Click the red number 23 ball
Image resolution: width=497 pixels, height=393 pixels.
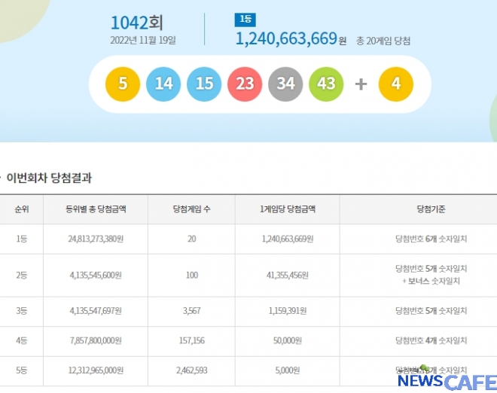pyautogui.click(x=244, y=84)
